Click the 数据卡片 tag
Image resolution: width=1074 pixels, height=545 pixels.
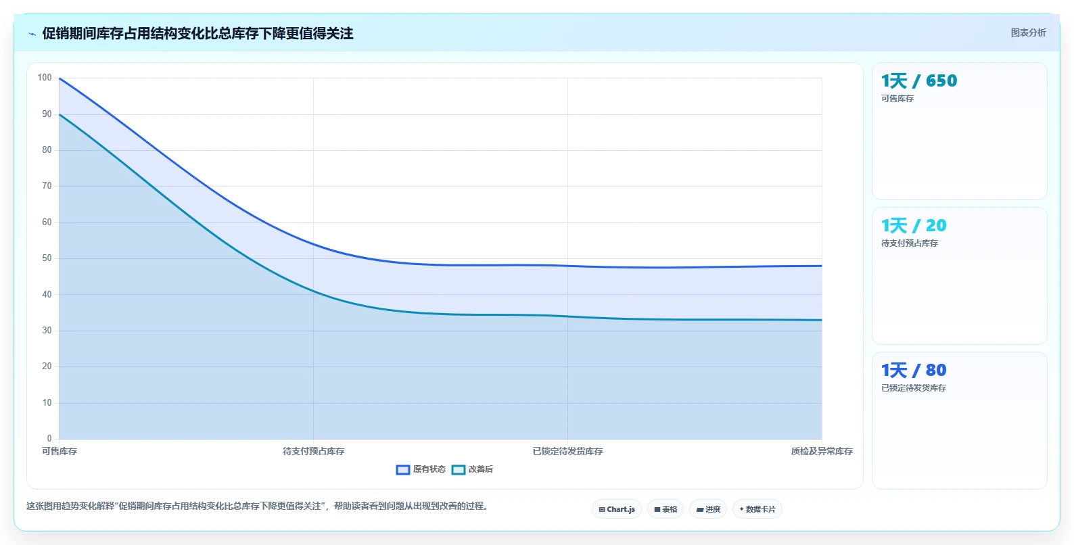pos(757,509)
